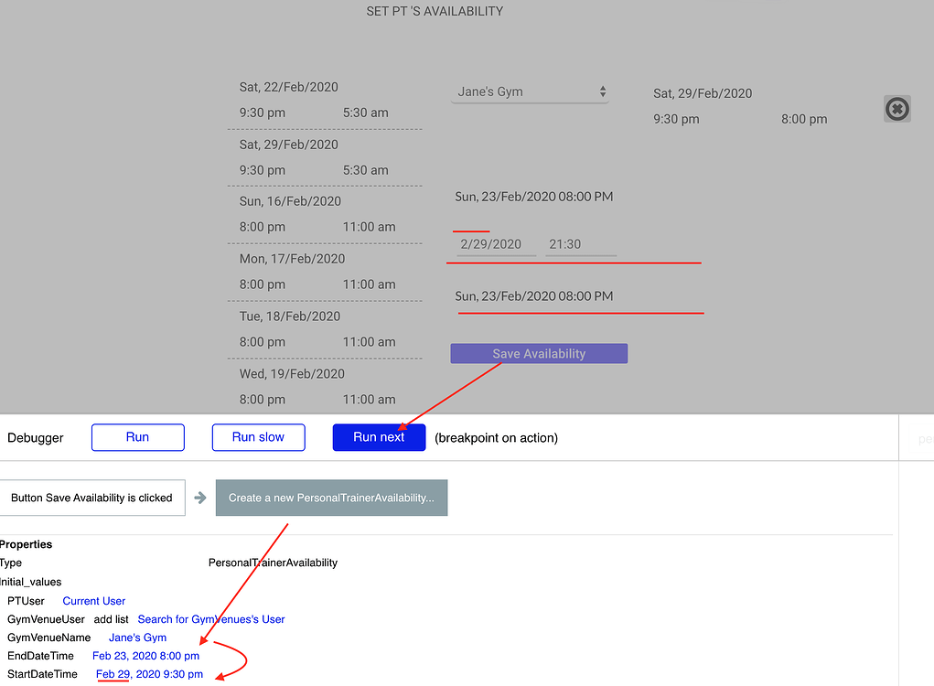Image resolution: width=934 pixels, height=686 pixels.
Task: Select the Create a new PersonalTrainerAvailability action box
Action: coord(330,497)
